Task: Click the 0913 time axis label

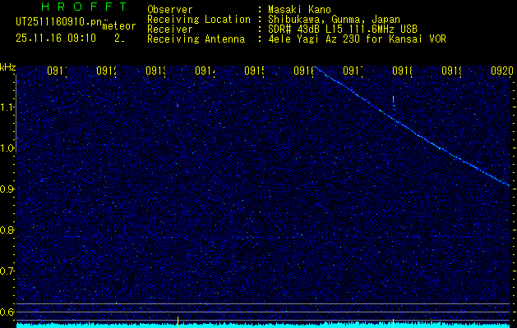Action: click(155, 71)
